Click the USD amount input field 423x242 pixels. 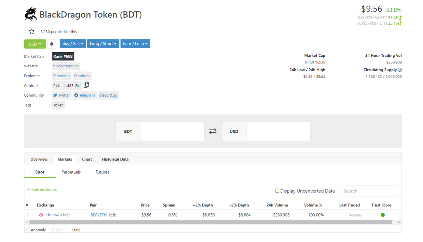click(x=278, y=131)
